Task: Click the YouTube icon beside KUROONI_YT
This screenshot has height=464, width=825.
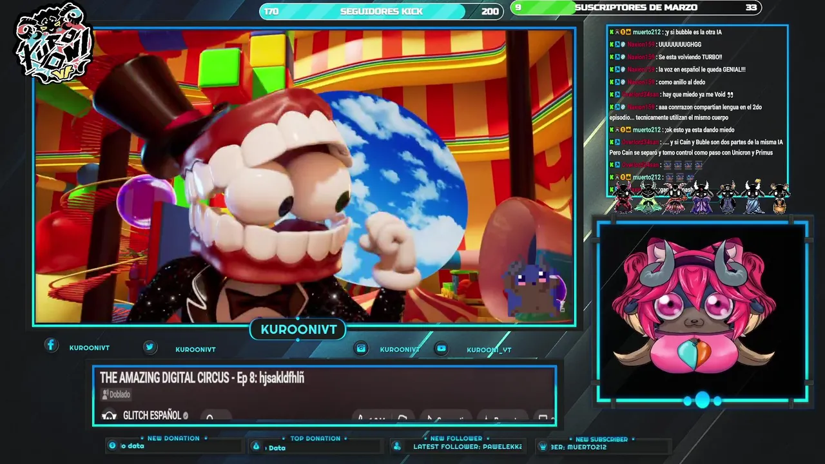Action: tap(442, 348)
